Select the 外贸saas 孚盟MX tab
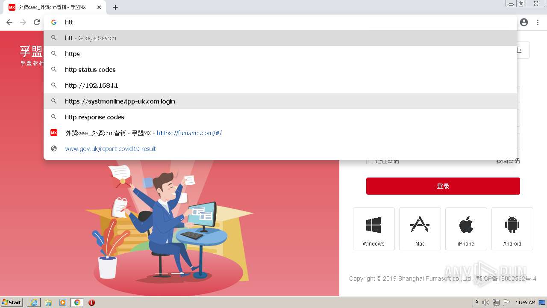Screen dimensions: 547x308 point(55,7)
